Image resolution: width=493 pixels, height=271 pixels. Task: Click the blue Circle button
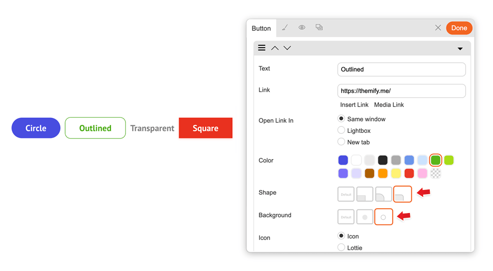coord(36,128)
